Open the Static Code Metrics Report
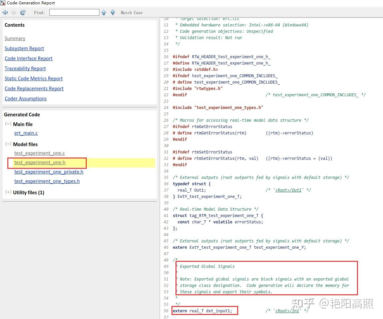 33,79
